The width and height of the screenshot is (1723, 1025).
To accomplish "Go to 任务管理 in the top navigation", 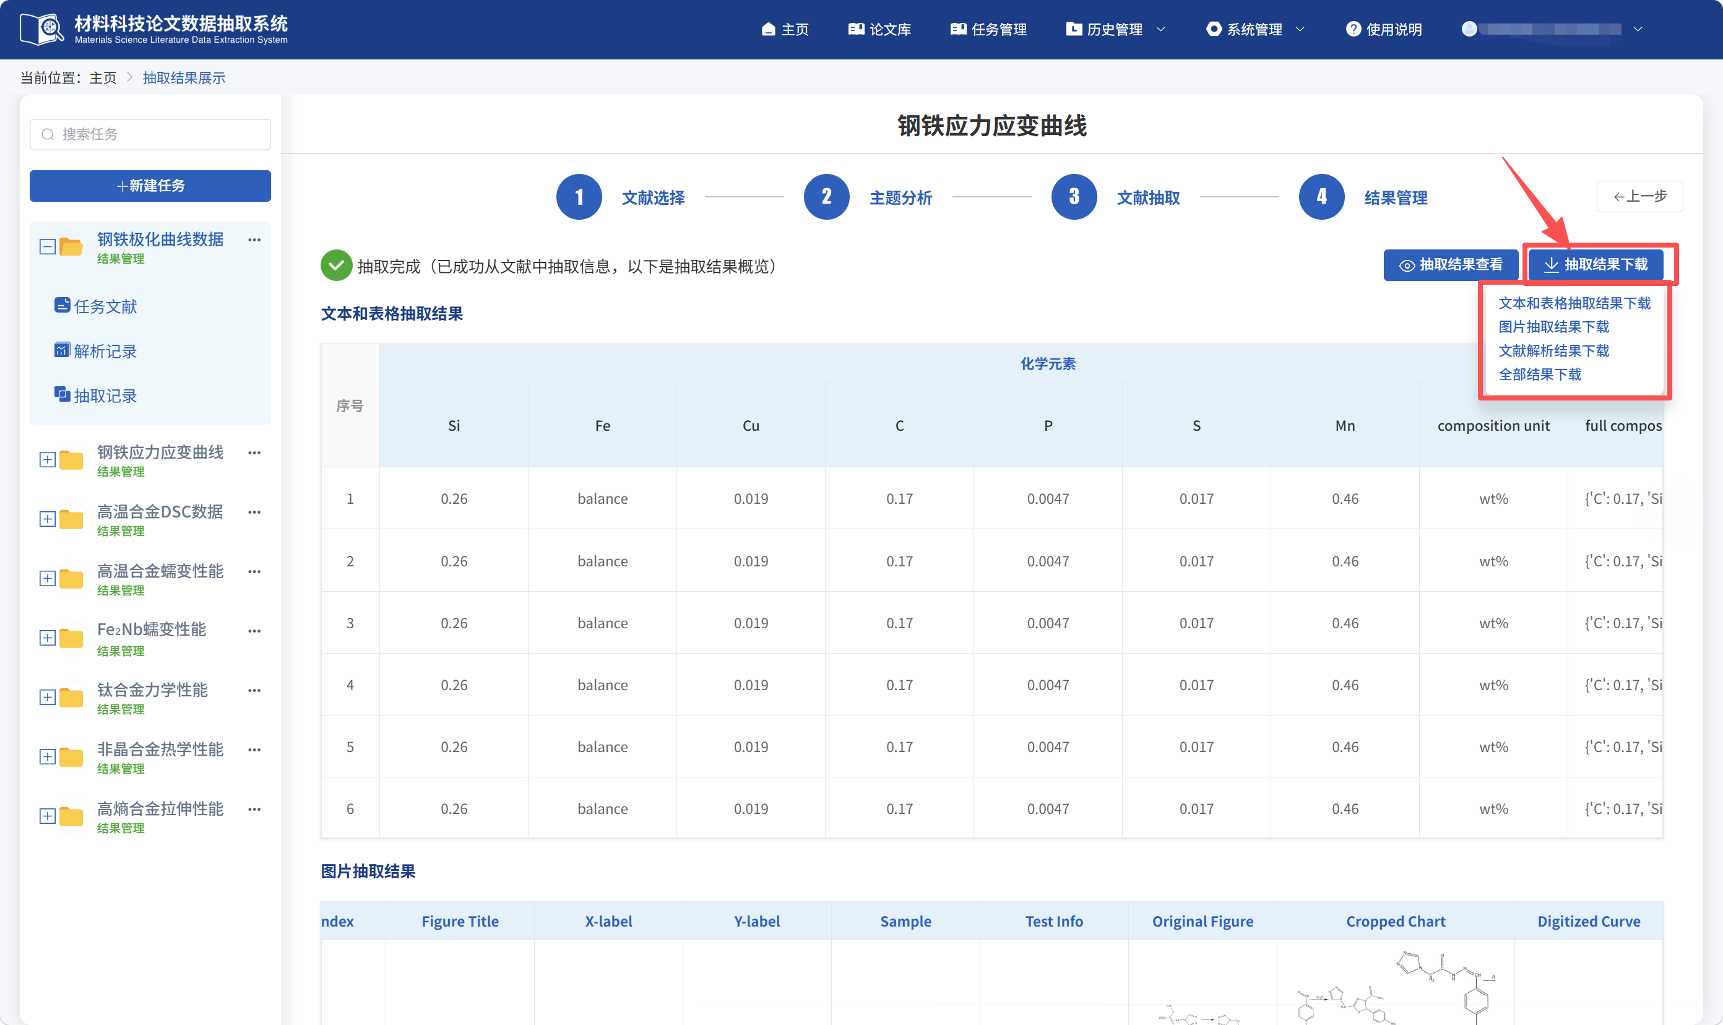I will 989,29.
